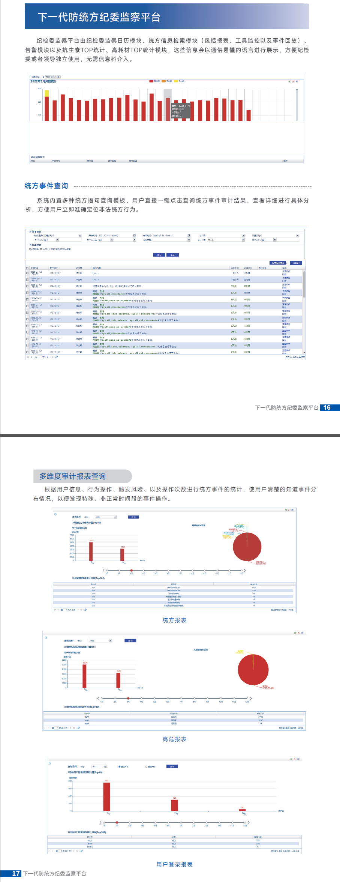Click previous arrow on 统方报表 month timeline
The width and height of the screenshot is (340, 882).
pos(104,570)
